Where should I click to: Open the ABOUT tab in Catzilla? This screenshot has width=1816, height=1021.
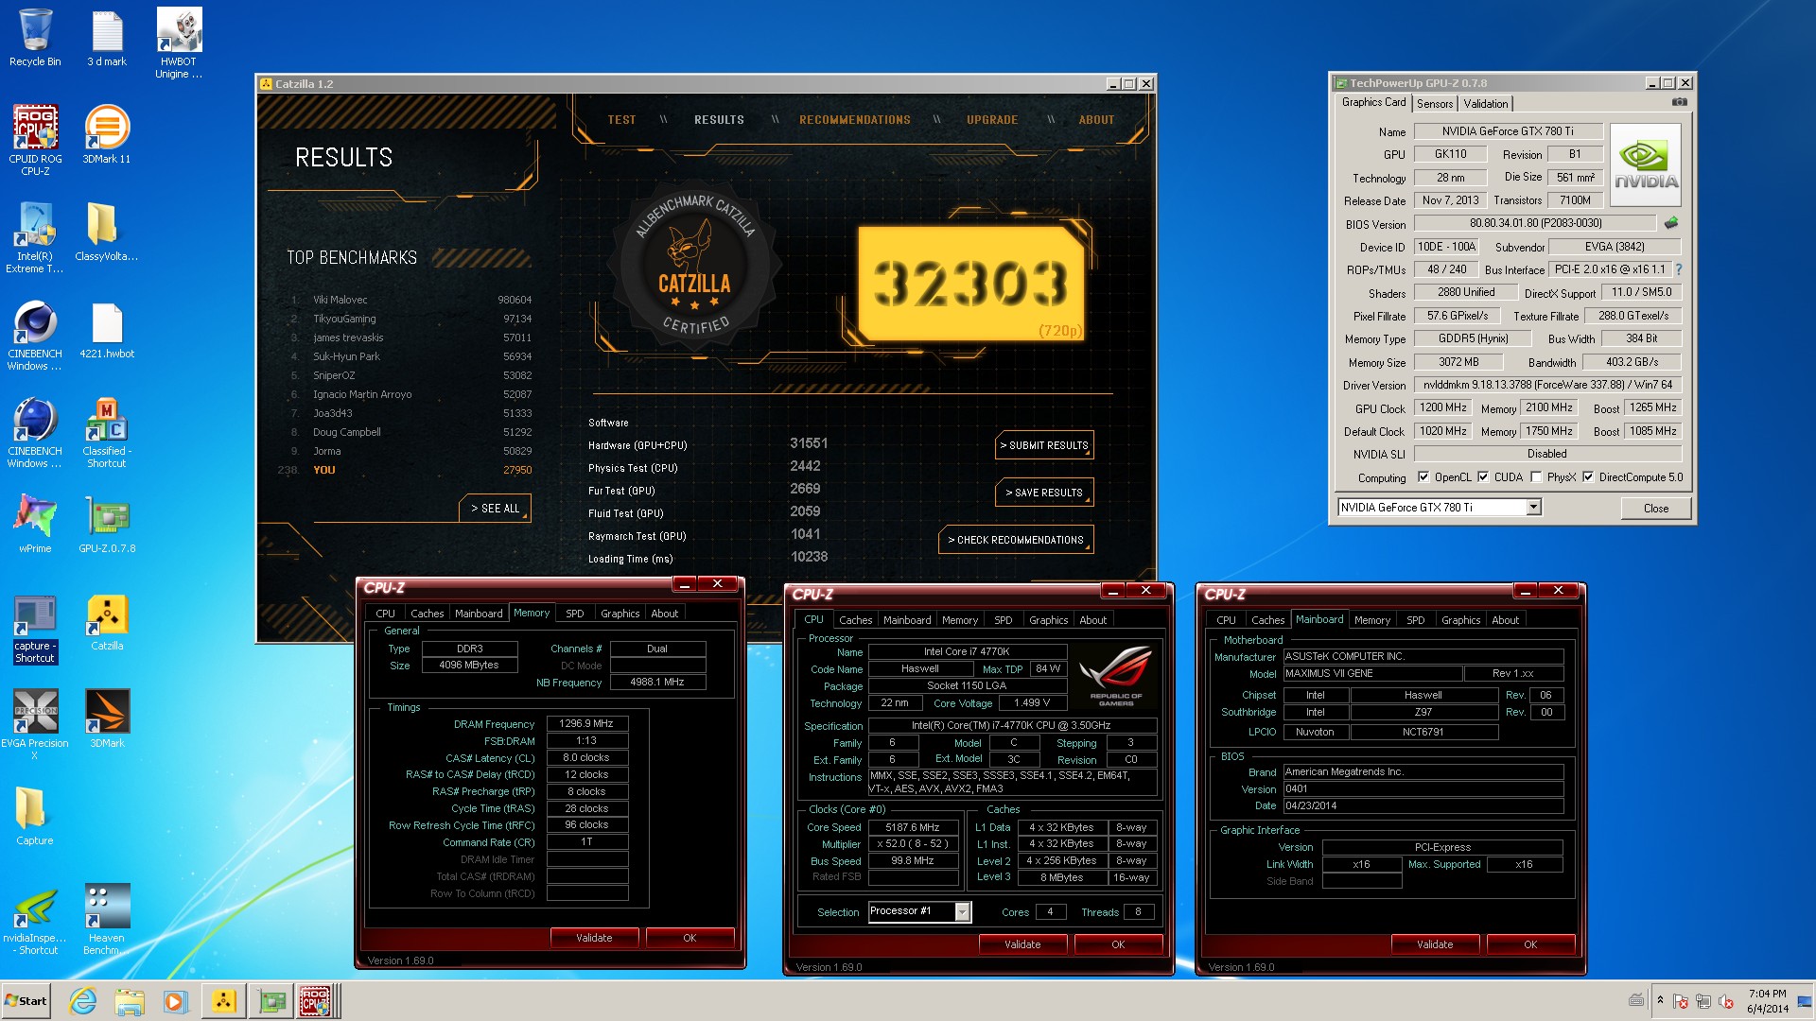click(x=1096, y=120)
